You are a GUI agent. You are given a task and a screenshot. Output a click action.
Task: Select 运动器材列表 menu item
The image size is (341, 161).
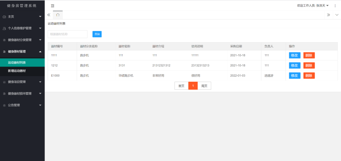pyautogui.click(x=17, y=63)
